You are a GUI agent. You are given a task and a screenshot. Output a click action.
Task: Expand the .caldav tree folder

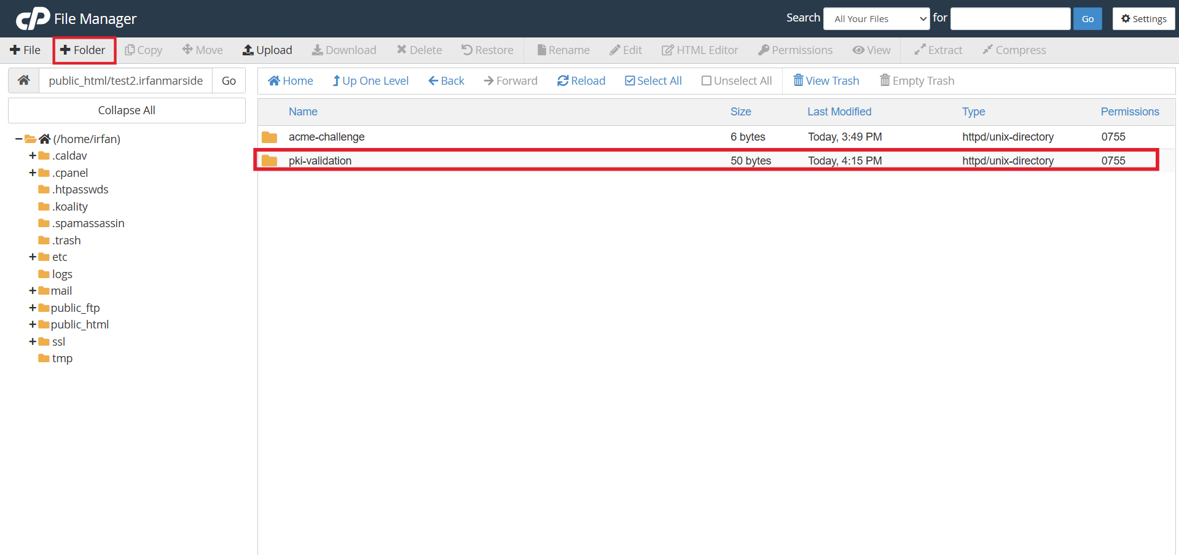click(33, 156)
